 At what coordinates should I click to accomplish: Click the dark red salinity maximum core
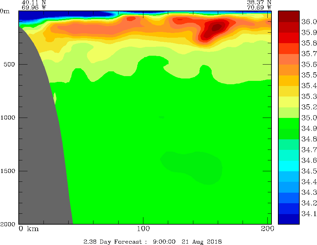click(x=216, y=28)
